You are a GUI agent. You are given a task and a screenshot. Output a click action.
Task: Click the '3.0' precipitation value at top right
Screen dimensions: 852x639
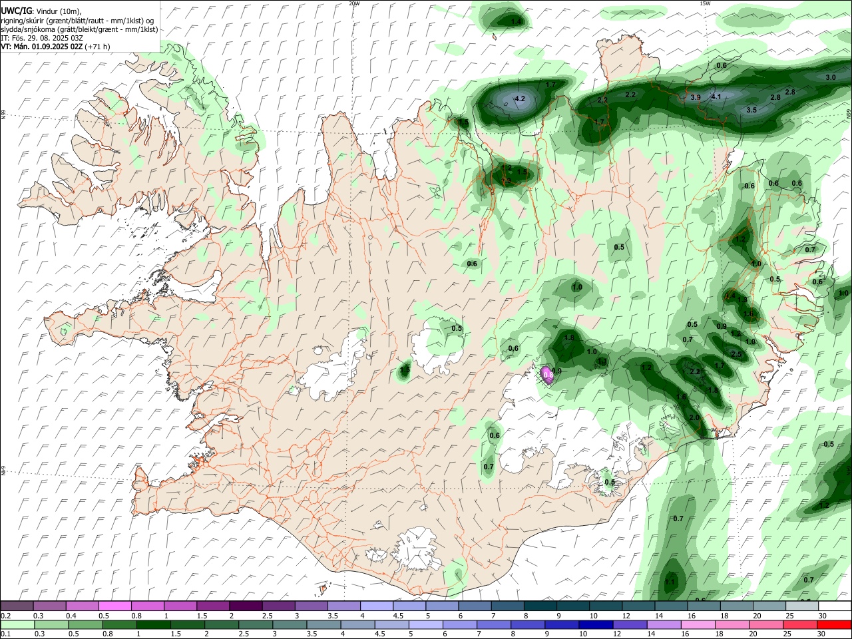tap(831, 77)
